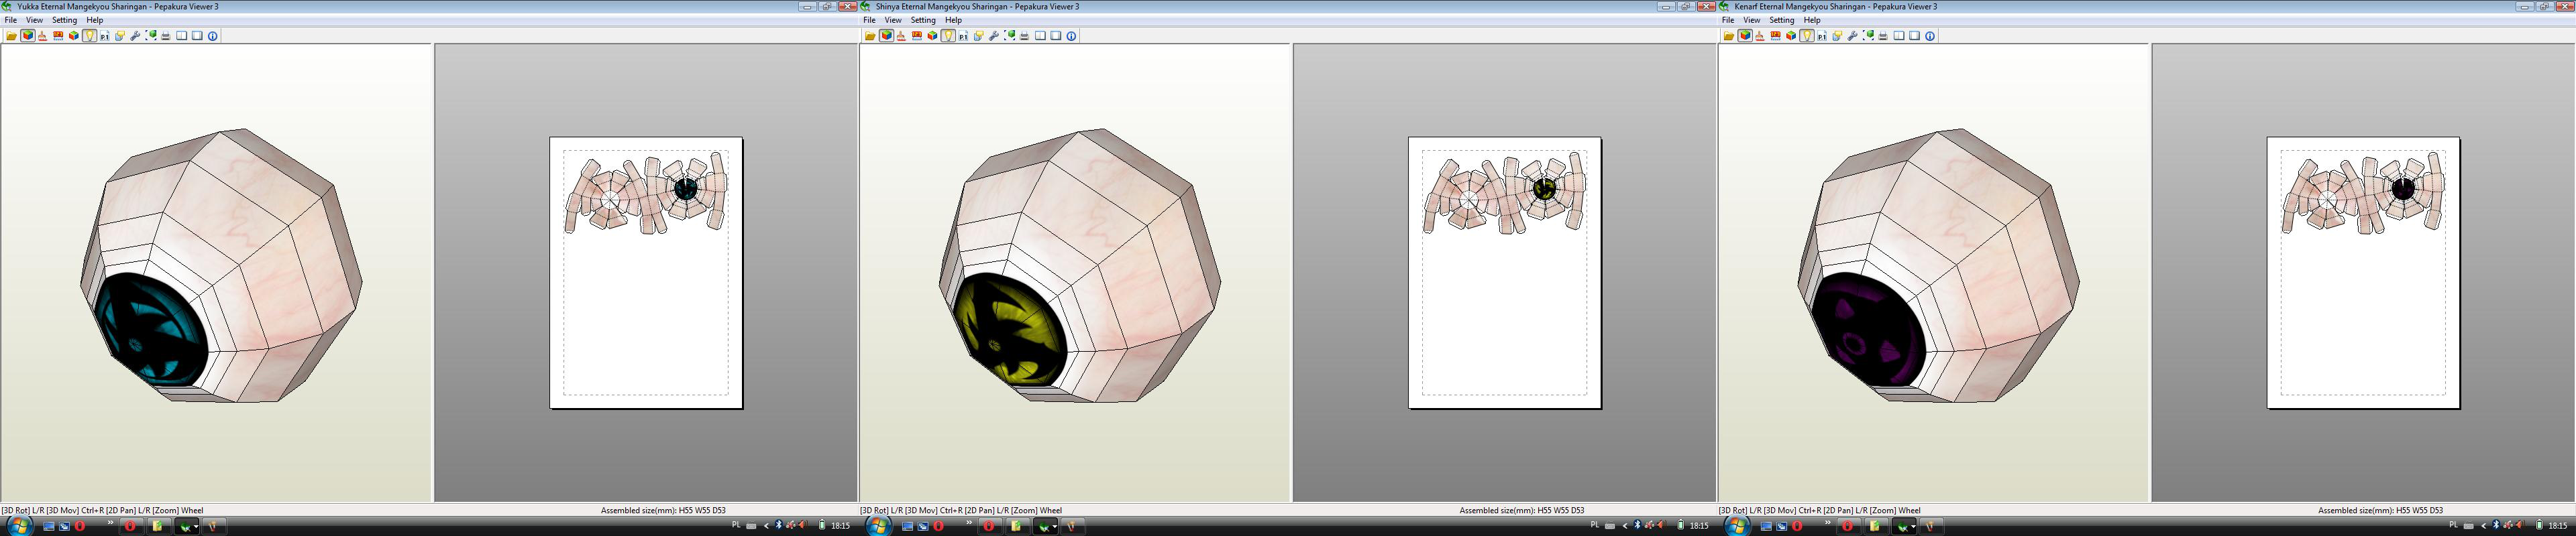Open wrench settings icon in Yukka window

[x=135, y=36]
